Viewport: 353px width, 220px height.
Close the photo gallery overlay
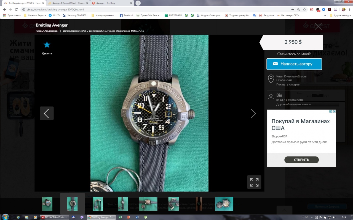[x=318, y=26]
